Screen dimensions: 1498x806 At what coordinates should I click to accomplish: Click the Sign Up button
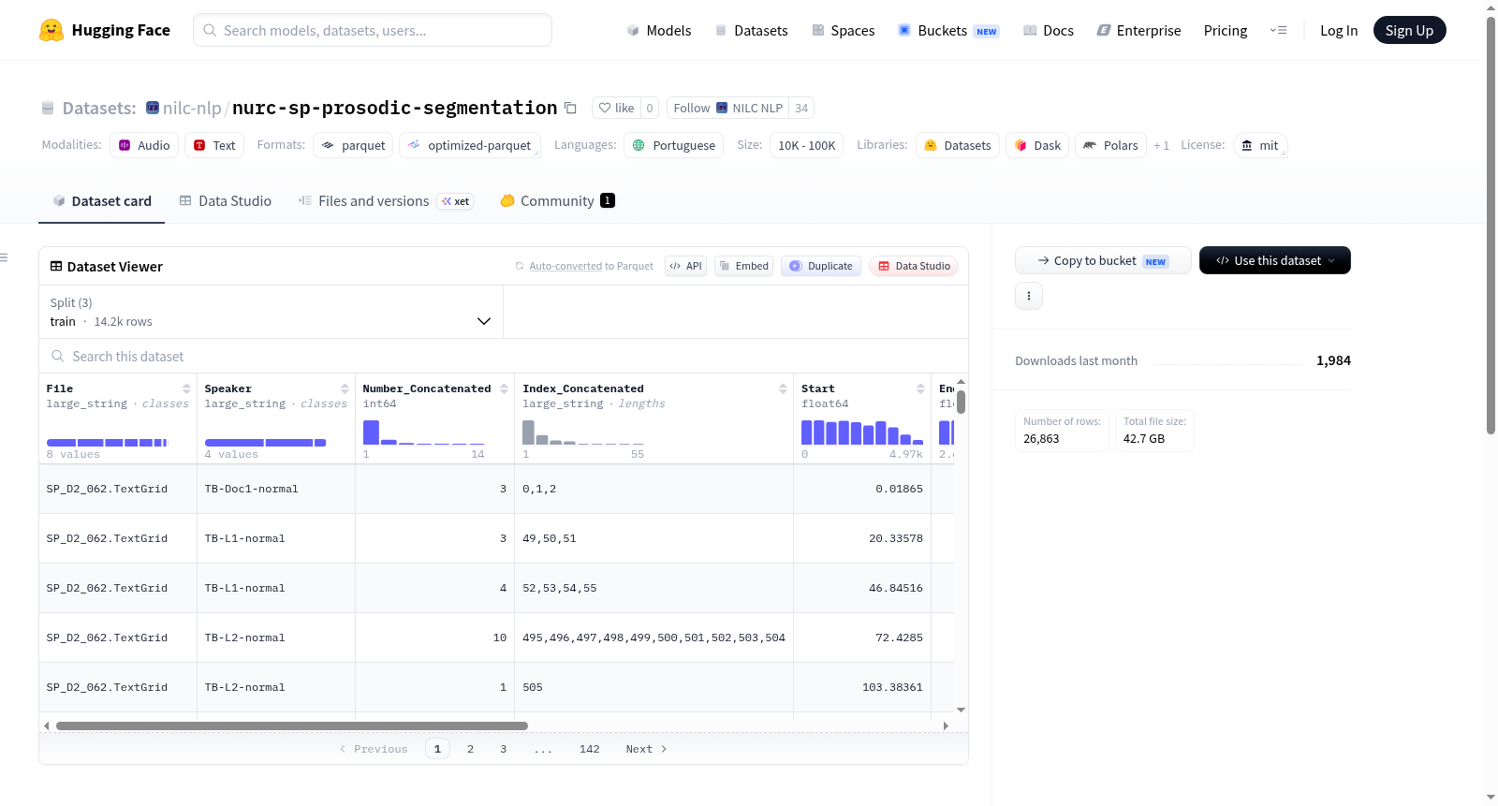tap(1409, 30)
